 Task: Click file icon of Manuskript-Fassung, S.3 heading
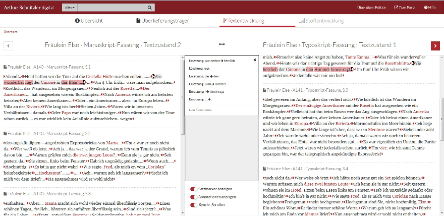tap(5, 194)
